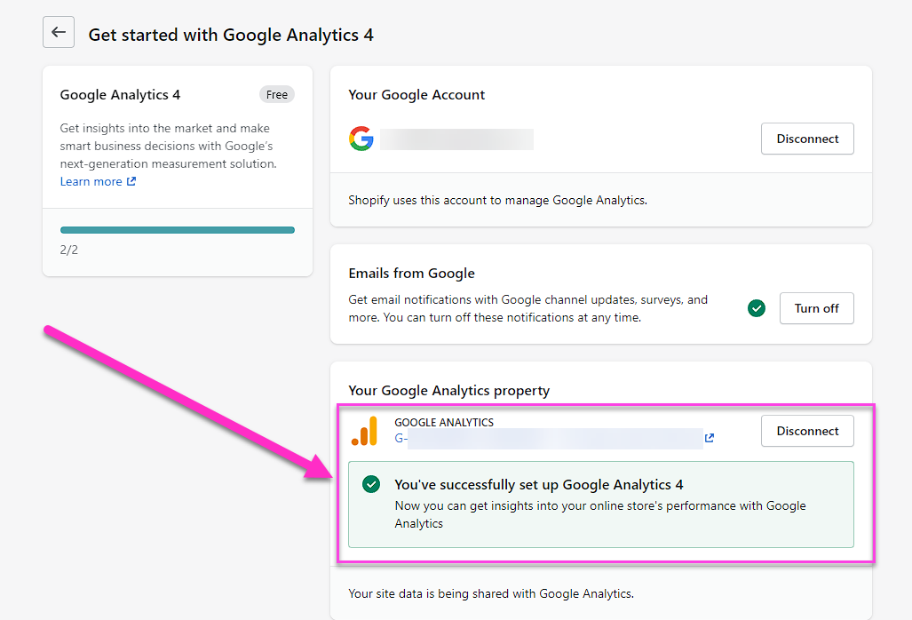The image size is (912, 620).
Task: Click the 2/2 setup progress bar
Action: coord(178,230)
